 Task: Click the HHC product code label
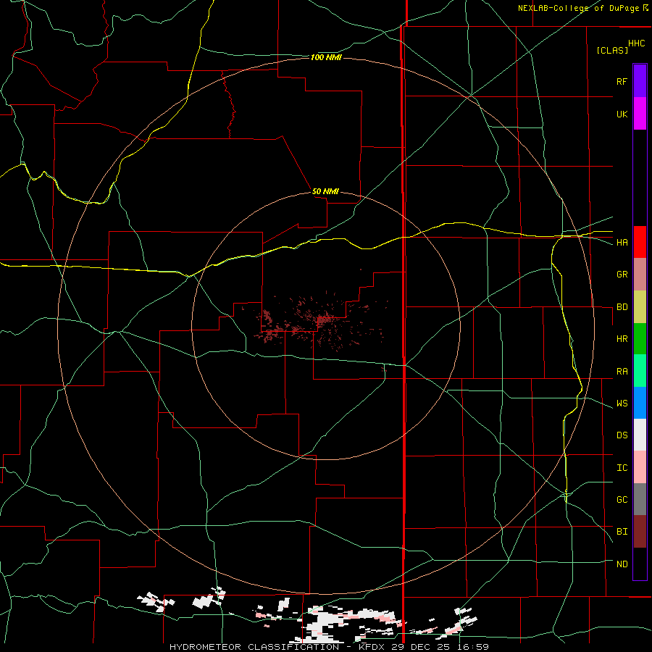pos(636,43)
